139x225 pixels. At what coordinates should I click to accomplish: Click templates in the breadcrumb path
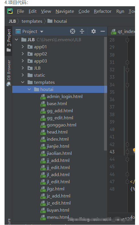point(32,21)
